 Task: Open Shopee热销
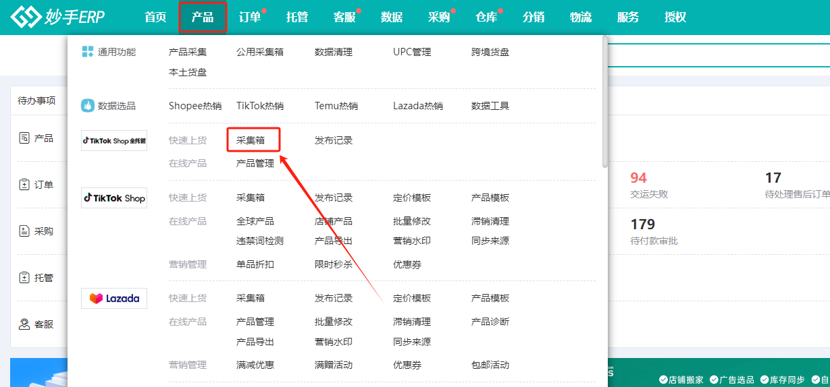point(195,106)
